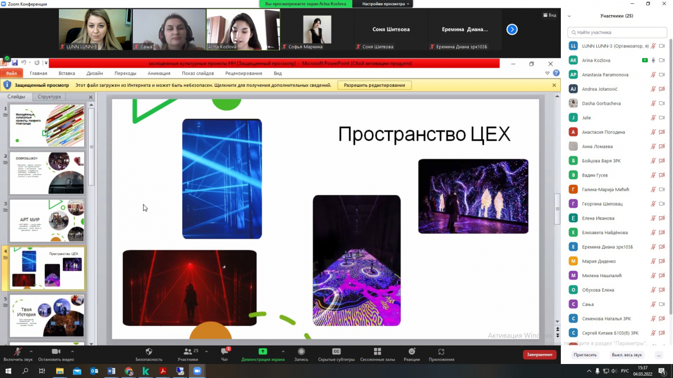Viewport: 673px width, 378px height.
Task: Select slide 5 Твоя История thumbnail
Action: pos(47,316)
